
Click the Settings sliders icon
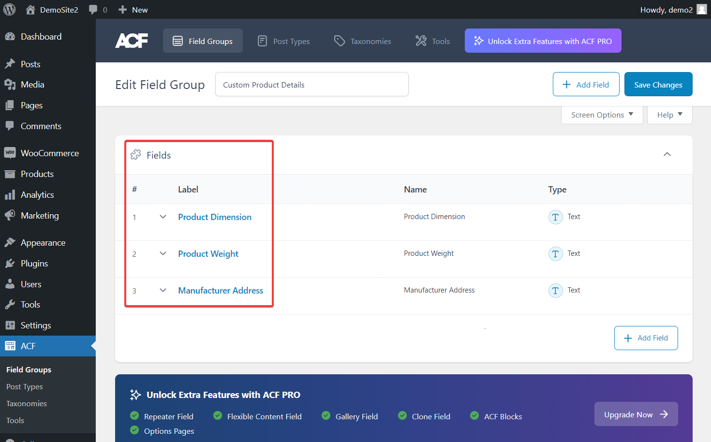coord(10,325)
